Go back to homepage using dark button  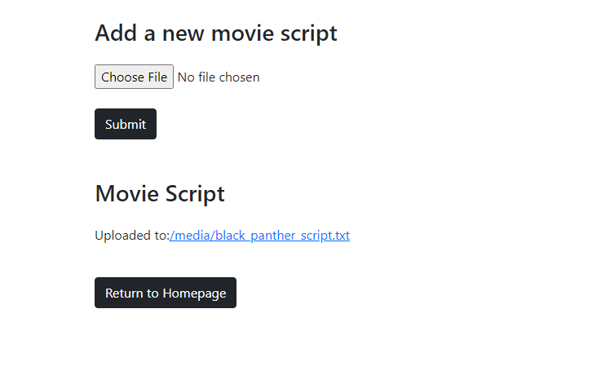[166, 293]
